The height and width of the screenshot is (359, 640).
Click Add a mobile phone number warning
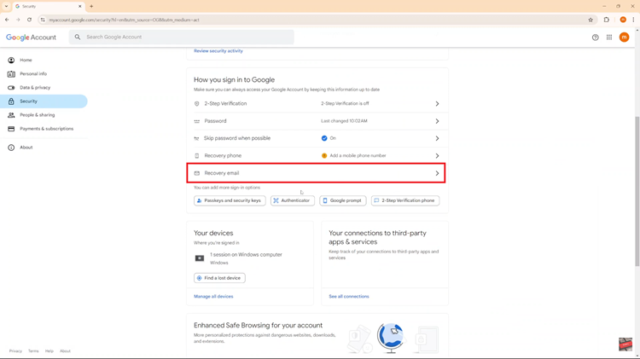[353, 156]
